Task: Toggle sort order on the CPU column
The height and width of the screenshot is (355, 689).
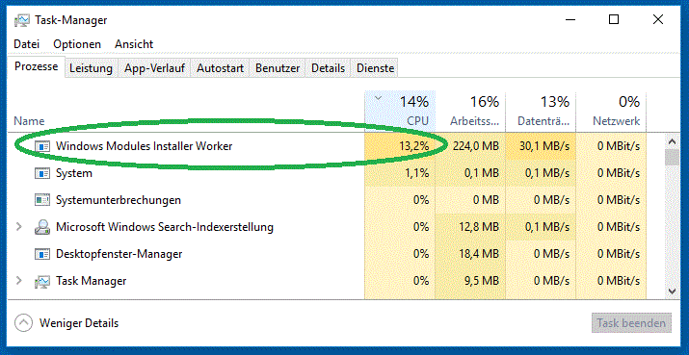Action: click(400, 111)
